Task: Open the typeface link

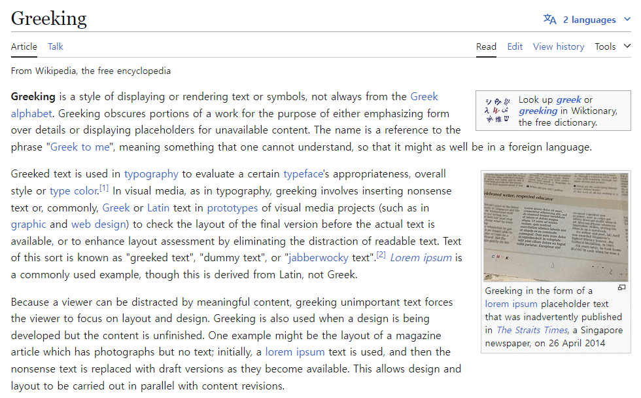Action: click(x=303, y=174)
